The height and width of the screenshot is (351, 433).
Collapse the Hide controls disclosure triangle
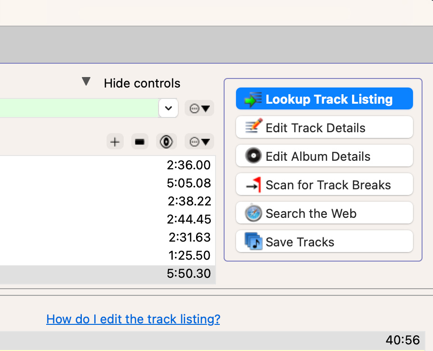click(86, 82)
